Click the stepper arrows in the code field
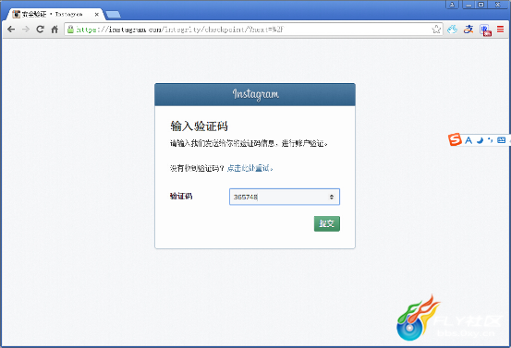 332,197
